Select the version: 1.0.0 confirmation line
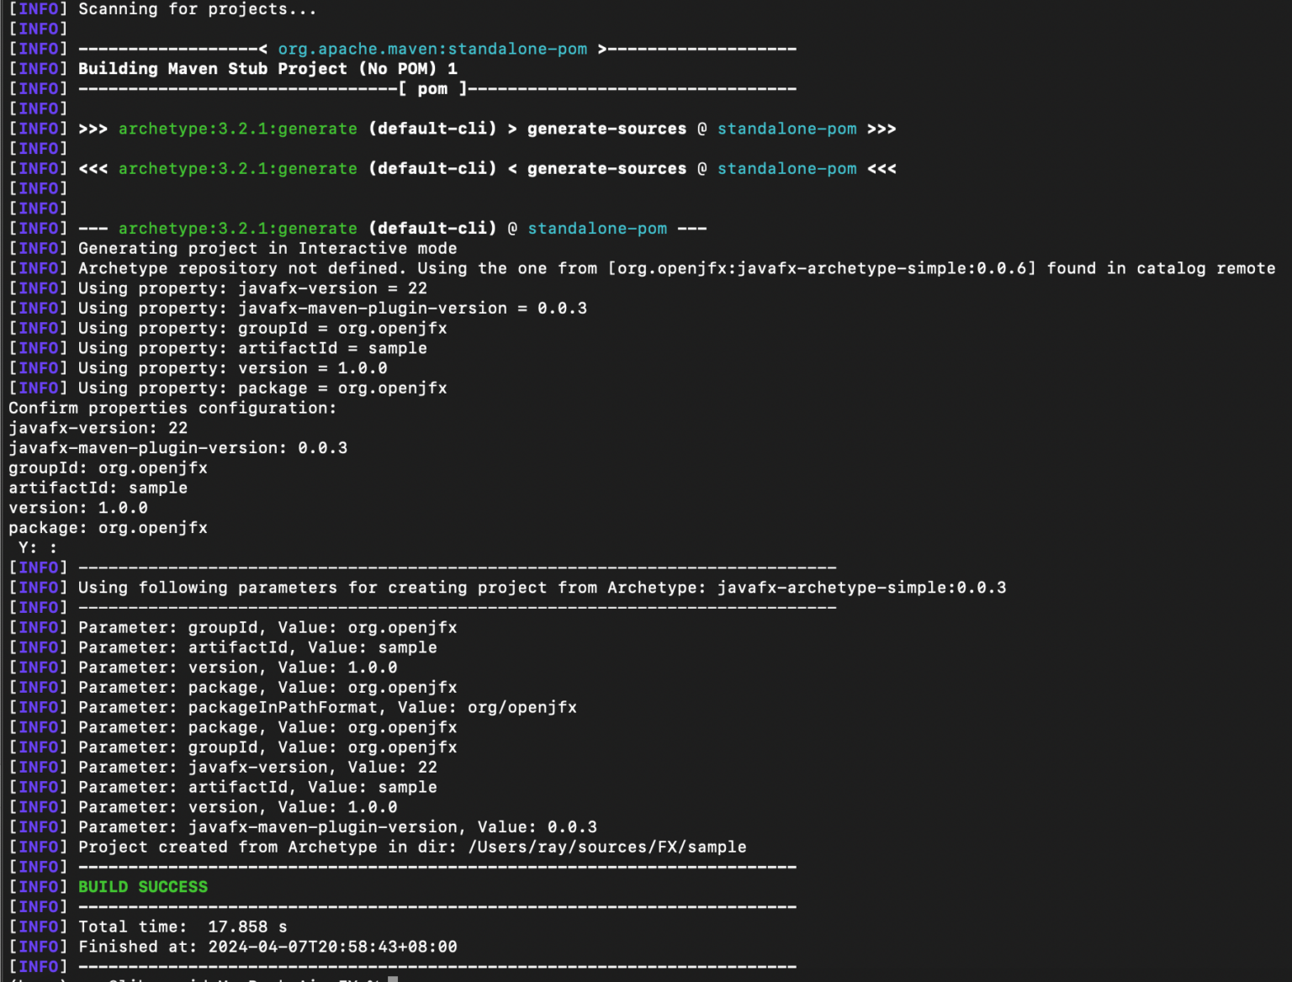Image resolution: width=1292 pixels, height=982 pixels. pyautogui.click(x=78, y=507)
